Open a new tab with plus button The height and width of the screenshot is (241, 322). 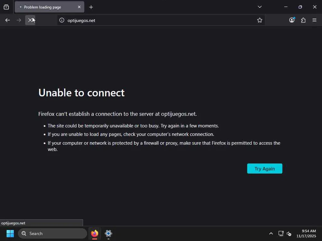point(91,7)
